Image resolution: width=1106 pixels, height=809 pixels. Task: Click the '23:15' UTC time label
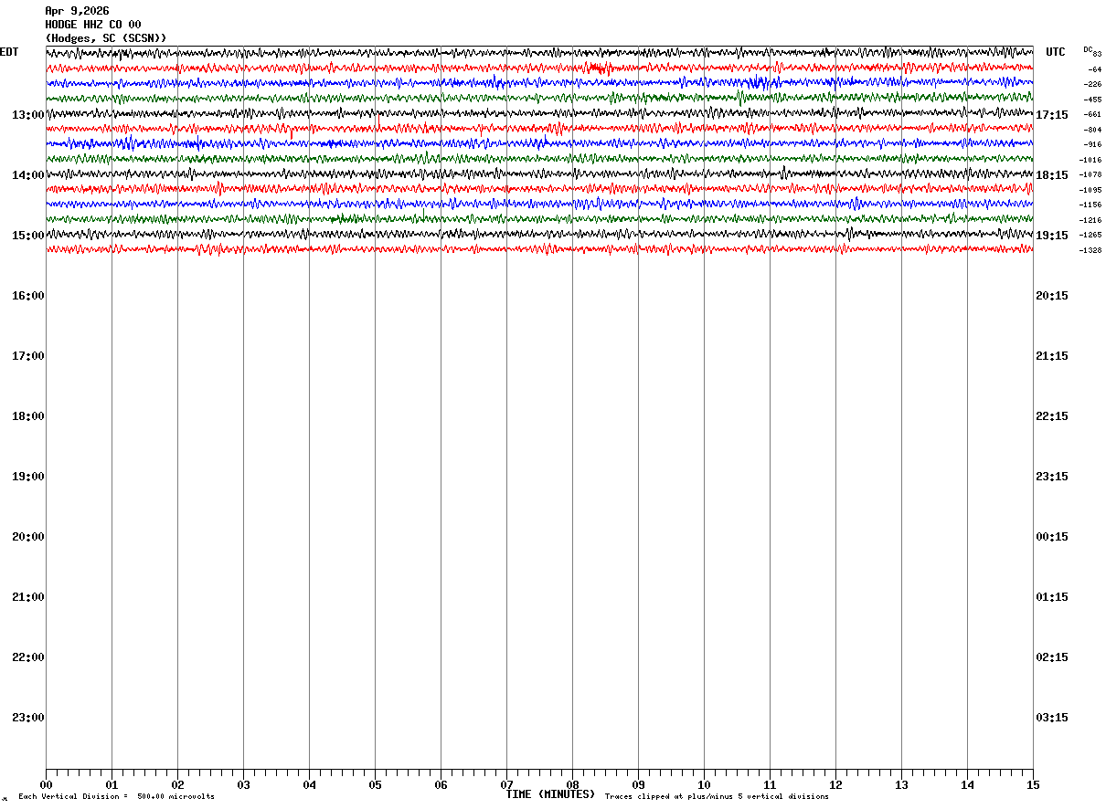(x=1052, y=477)
